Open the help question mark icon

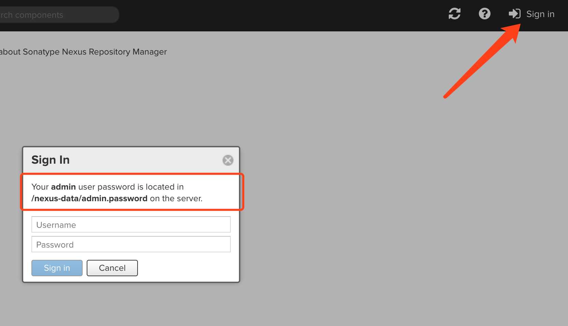pos(484,14)
